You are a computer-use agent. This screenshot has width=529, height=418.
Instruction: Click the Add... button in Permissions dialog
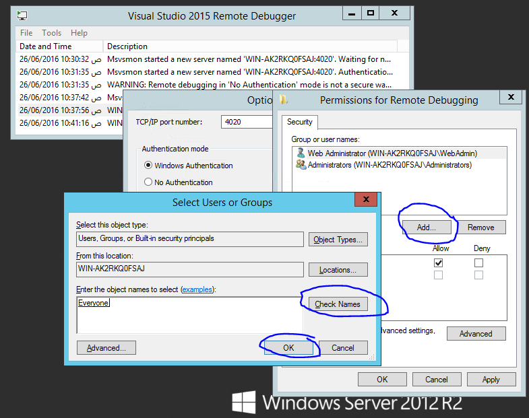click(x=427, y=228)
